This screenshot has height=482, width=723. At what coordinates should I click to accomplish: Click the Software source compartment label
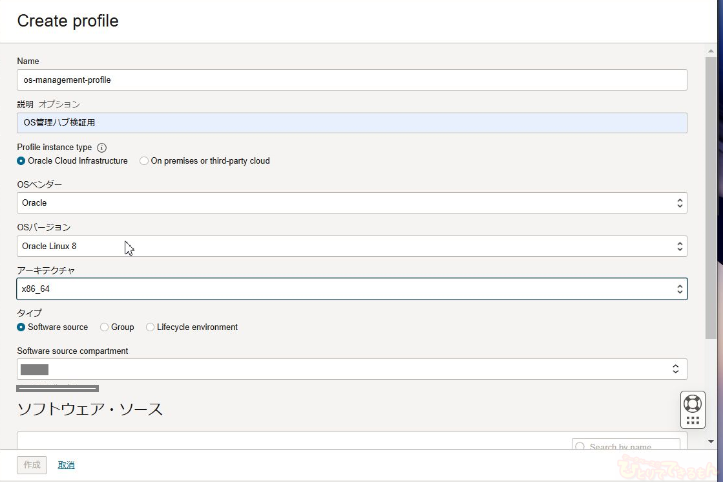point(72,351)
